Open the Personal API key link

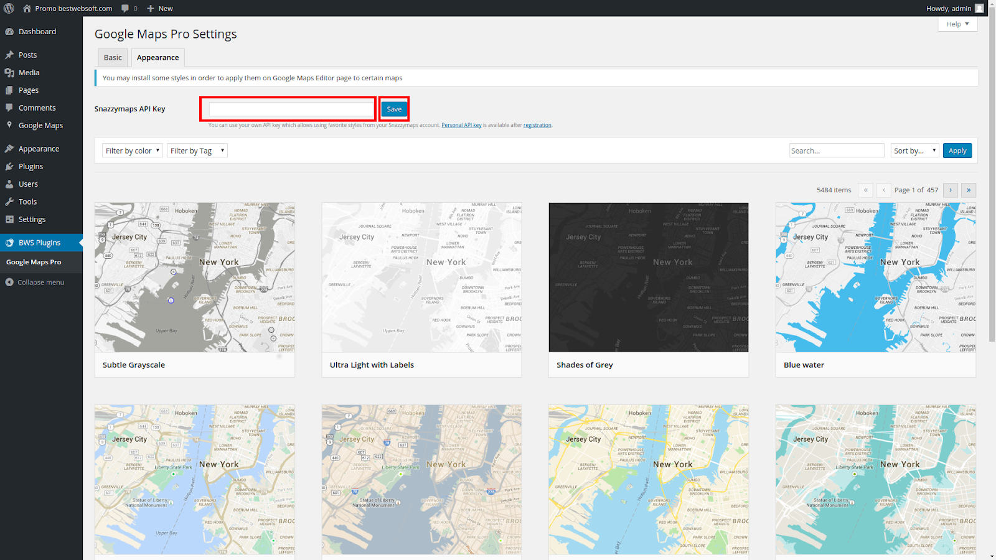click(x=461, y=125)
